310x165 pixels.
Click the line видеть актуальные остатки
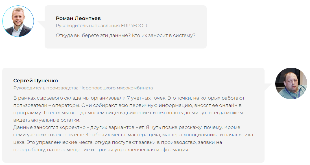[x=47, y=120]
